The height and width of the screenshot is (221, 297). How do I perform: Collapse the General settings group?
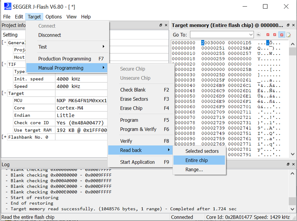[4, 43]
